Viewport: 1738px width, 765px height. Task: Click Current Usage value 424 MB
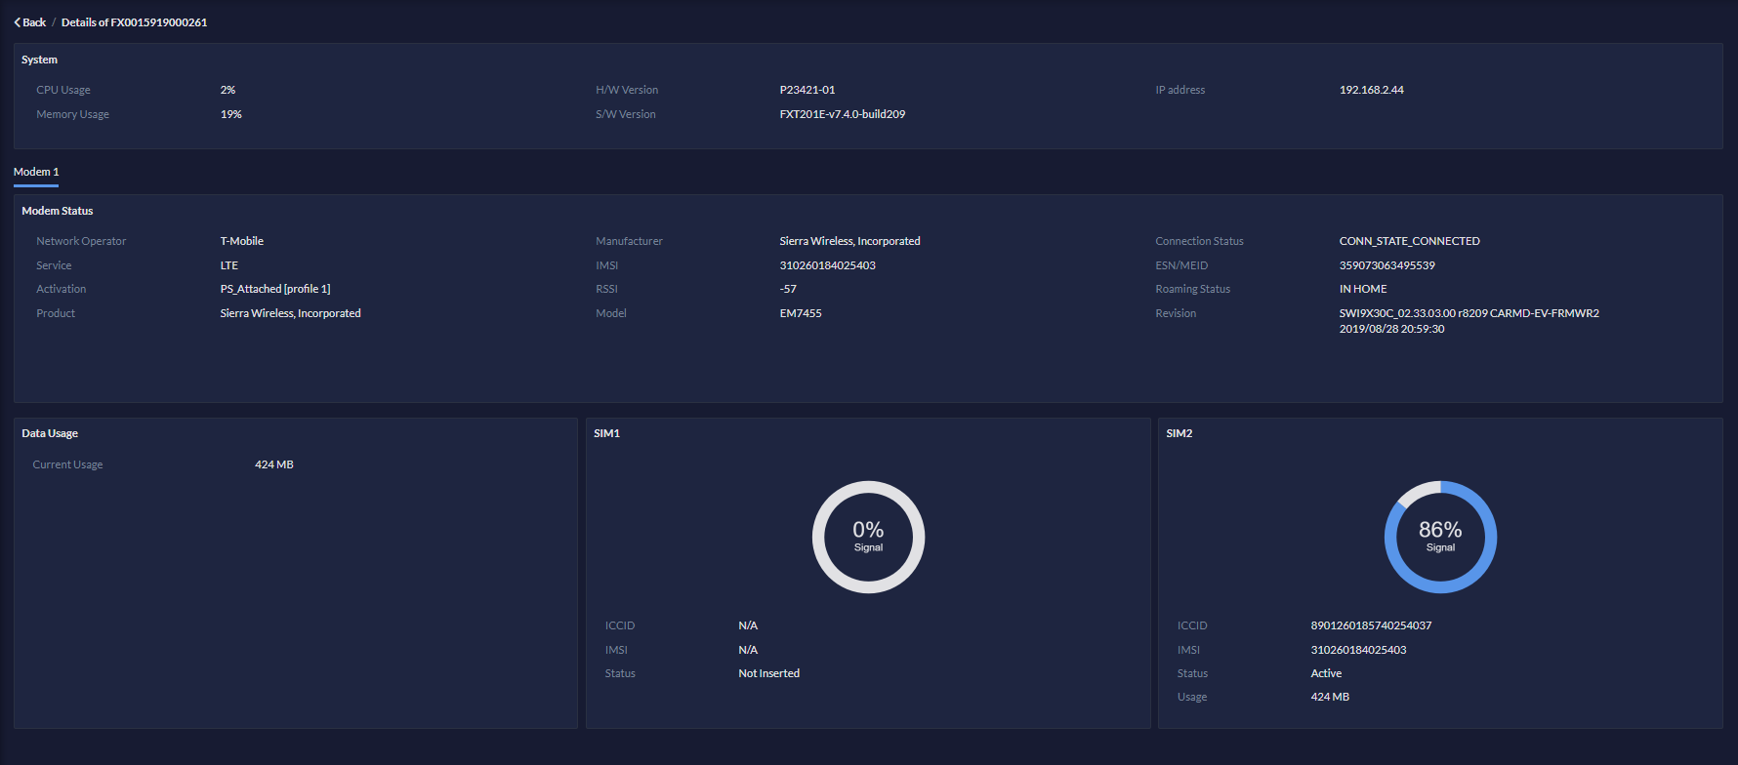click(x=274, y=464)
